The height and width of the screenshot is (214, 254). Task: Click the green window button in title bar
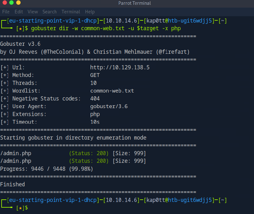[x=11, y=3]
